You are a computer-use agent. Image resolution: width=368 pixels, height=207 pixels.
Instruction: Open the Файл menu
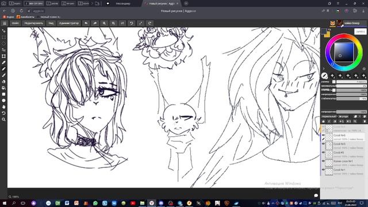point(16,23)
